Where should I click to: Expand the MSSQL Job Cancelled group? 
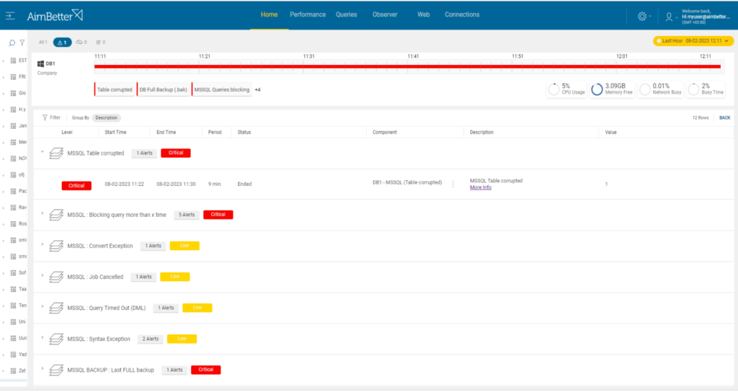(43, 276)
